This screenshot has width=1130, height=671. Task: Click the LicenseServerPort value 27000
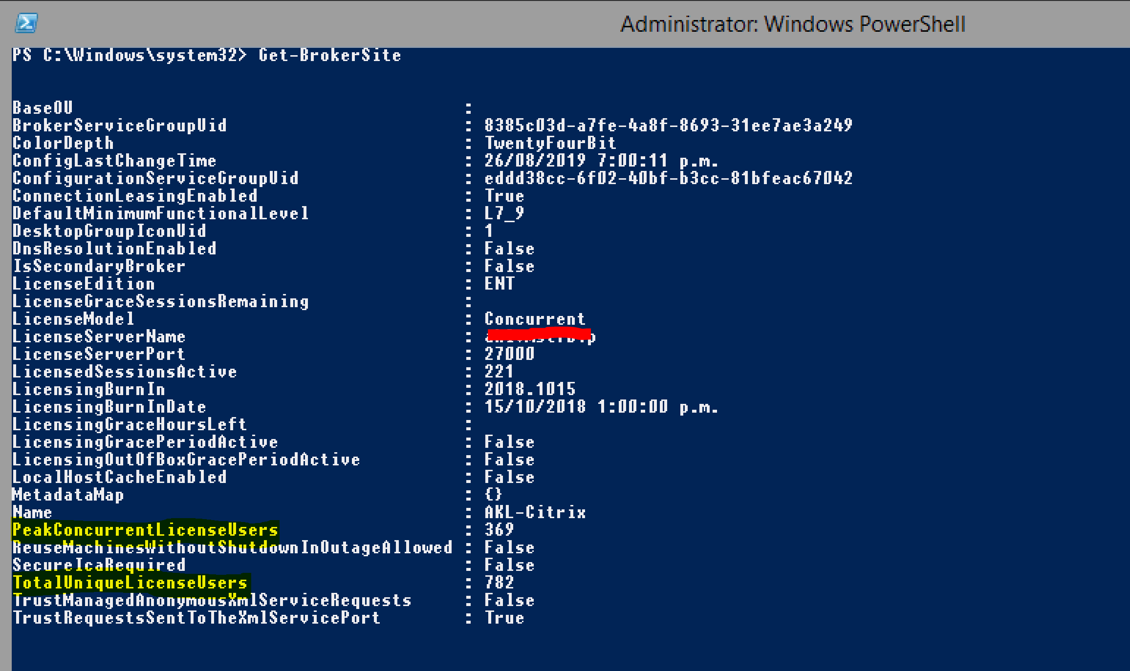click(x=509, y=354)
